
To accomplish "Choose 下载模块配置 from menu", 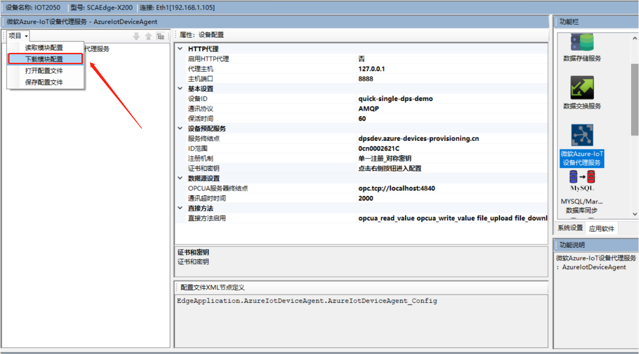I will pos(44,59).
